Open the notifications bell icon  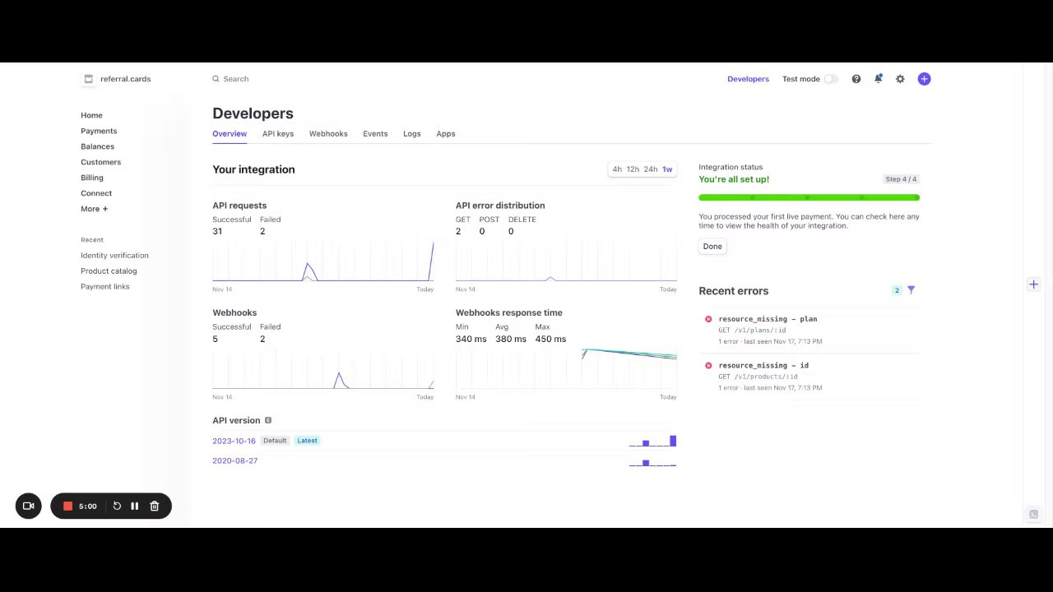coord(878,79)
